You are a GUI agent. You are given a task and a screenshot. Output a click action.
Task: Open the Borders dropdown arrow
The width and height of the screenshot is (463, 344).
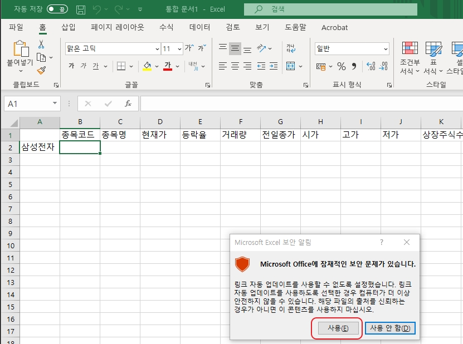[x=131, y=66]
